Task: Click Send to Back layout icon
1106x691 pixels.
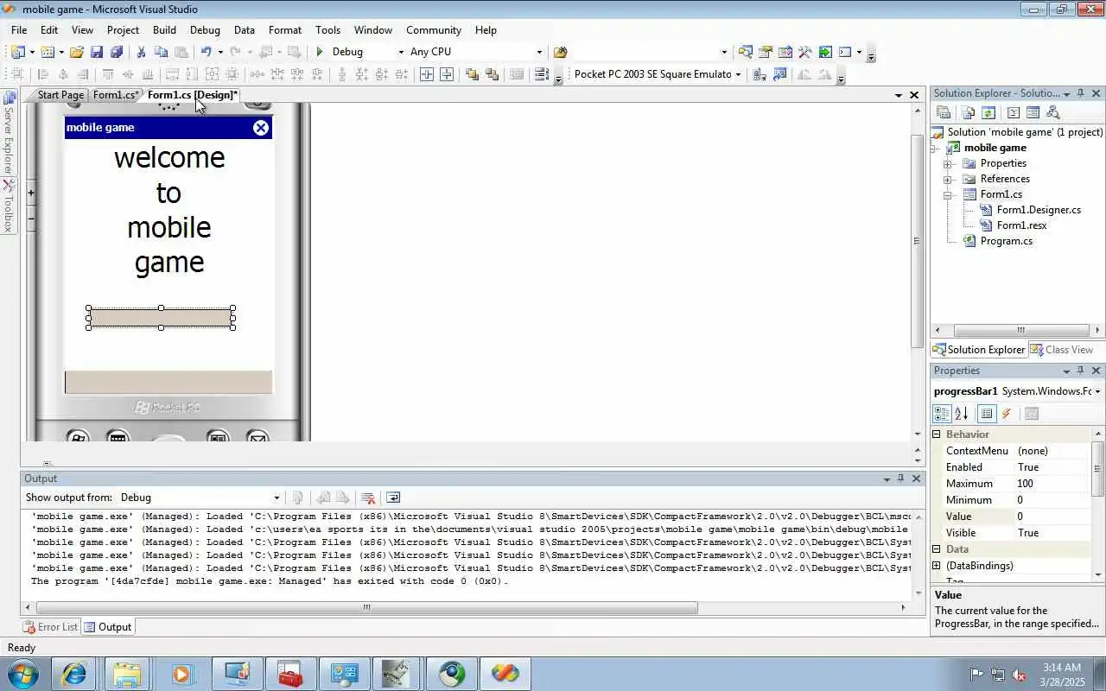Action: click(x=493, y=74)
